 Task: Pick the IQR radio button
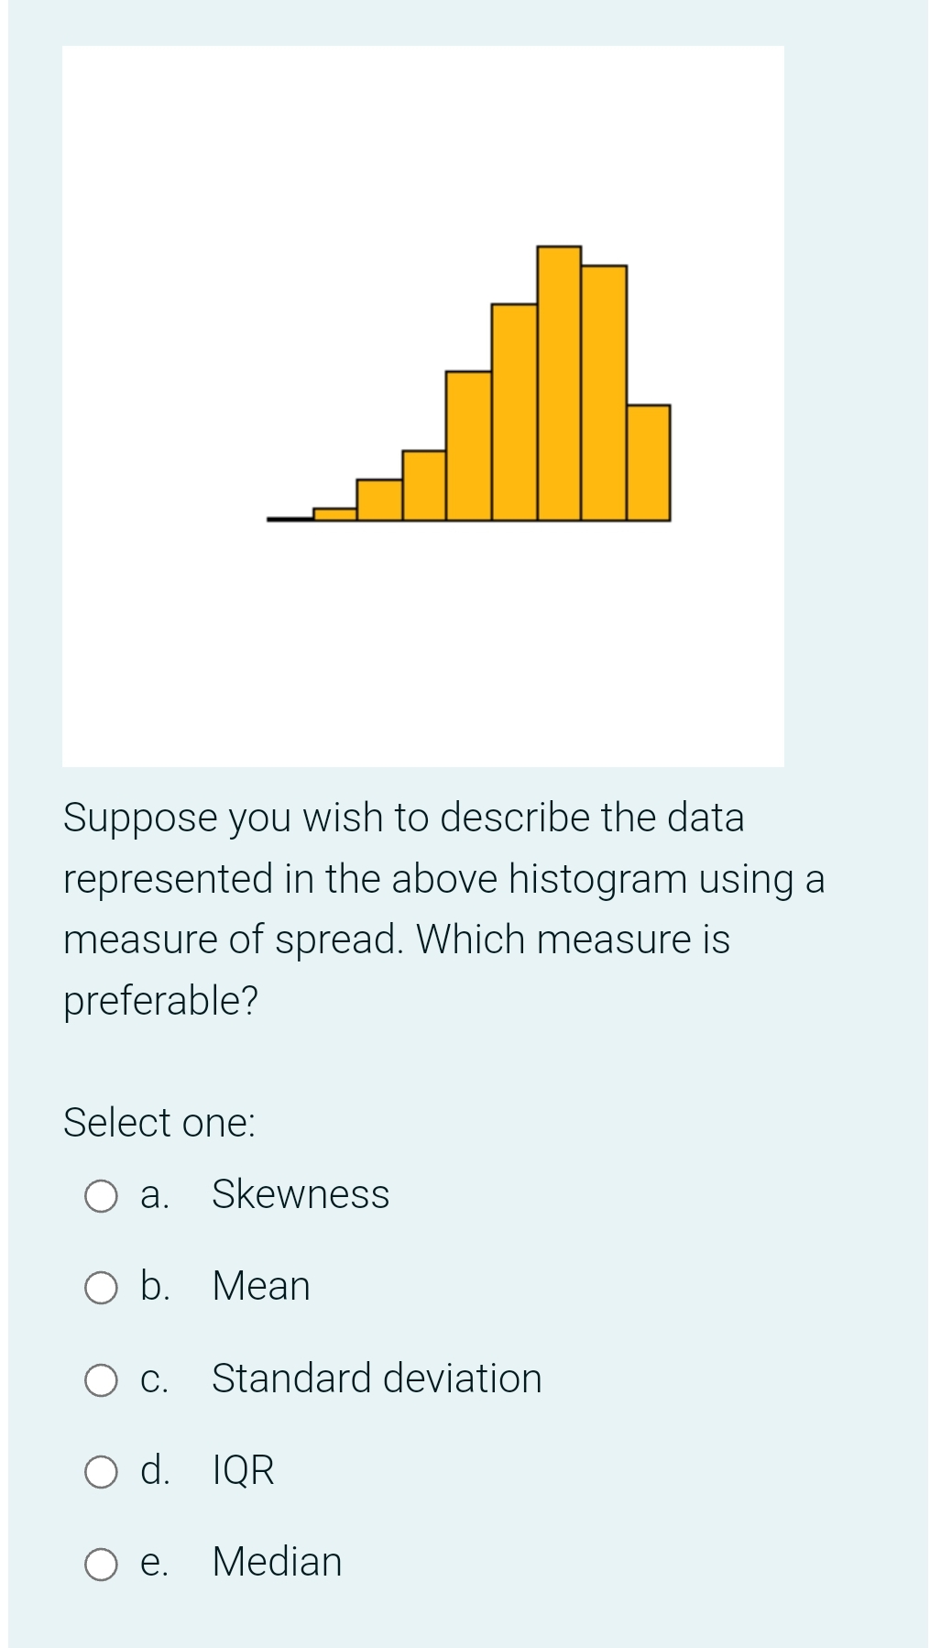101,1472
